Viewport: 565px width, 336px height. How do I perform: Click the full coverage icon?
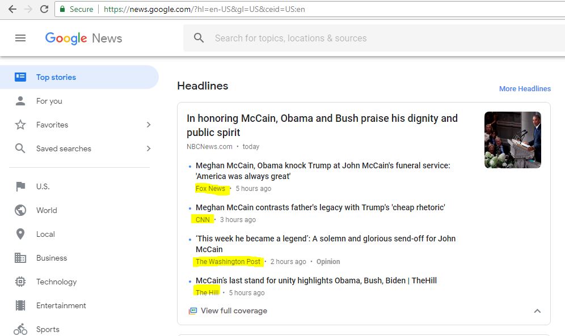click(x=193, y=311)
